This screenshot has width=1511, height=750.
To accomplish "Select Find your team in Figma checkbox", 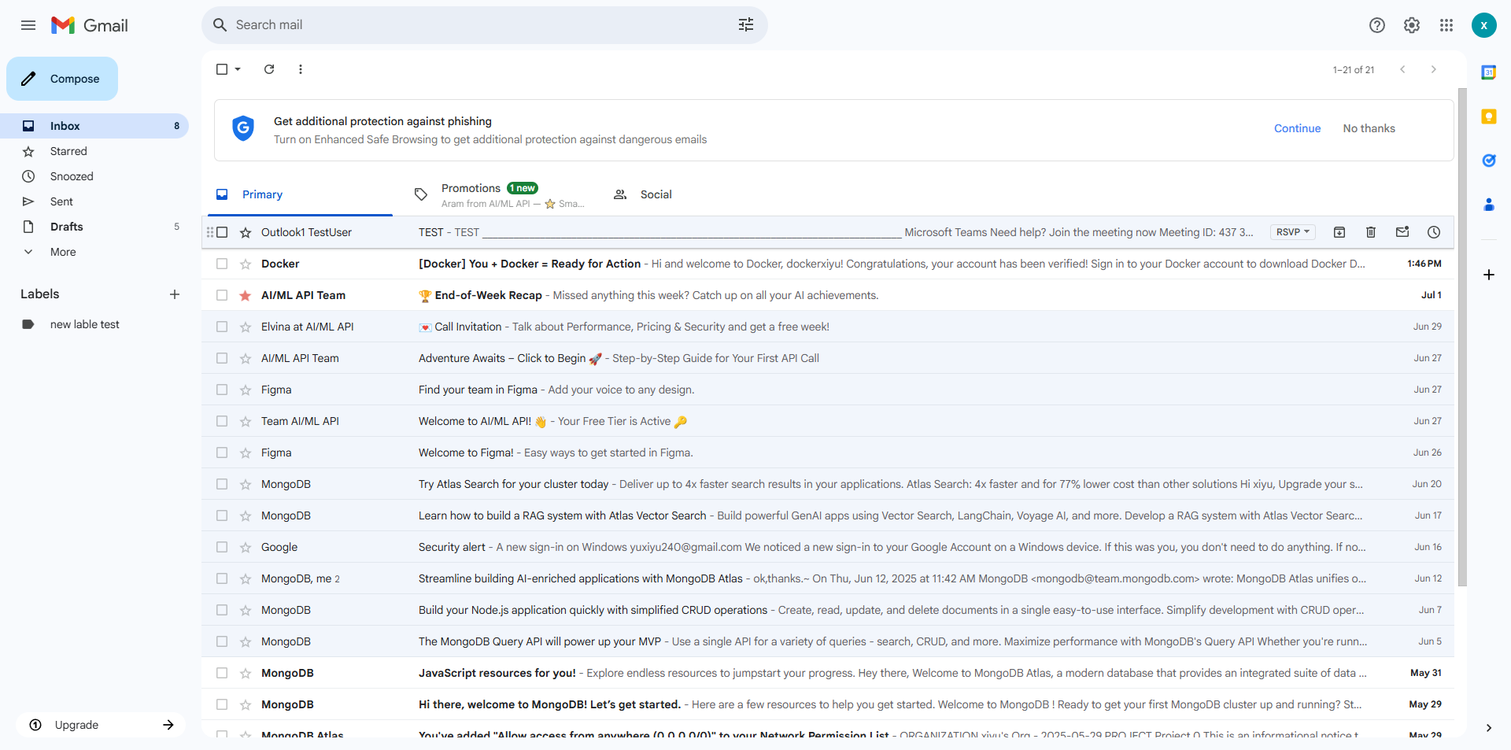I will click(222, 390).
